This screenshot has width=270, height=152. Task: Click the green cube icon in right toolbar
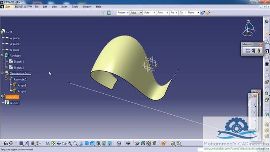(267, 93)
